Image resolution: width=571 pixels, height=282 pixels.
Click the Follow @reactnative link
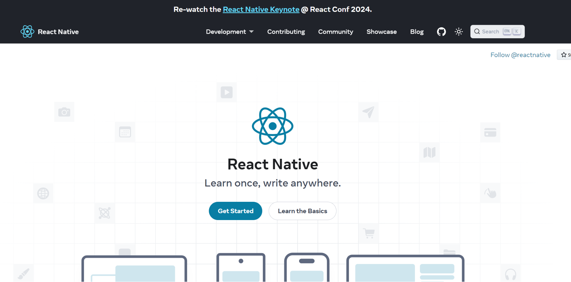520,55
